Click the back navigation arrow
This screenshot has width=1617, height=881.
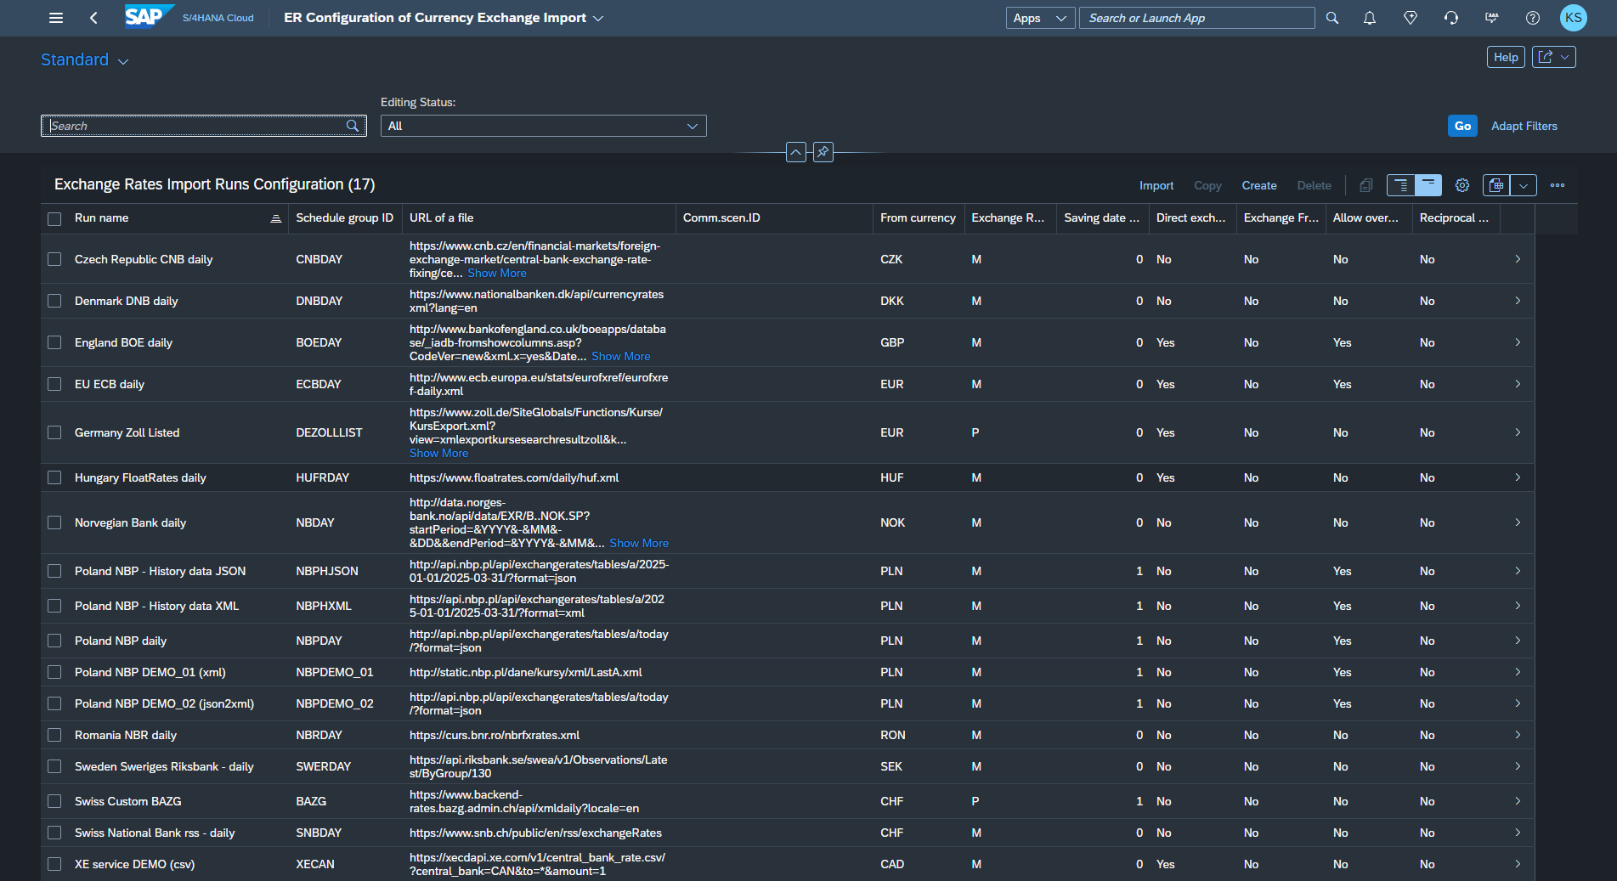[93, 18]
